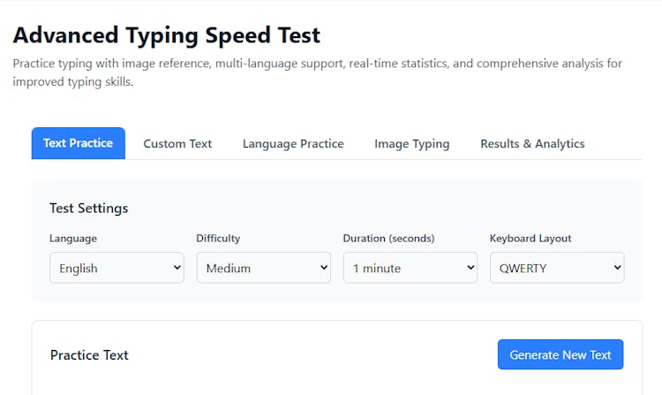Open the Difficulty dropdown set to Medium
The width and height of the screenshot is (662, 395).
[x=262, y=268]
